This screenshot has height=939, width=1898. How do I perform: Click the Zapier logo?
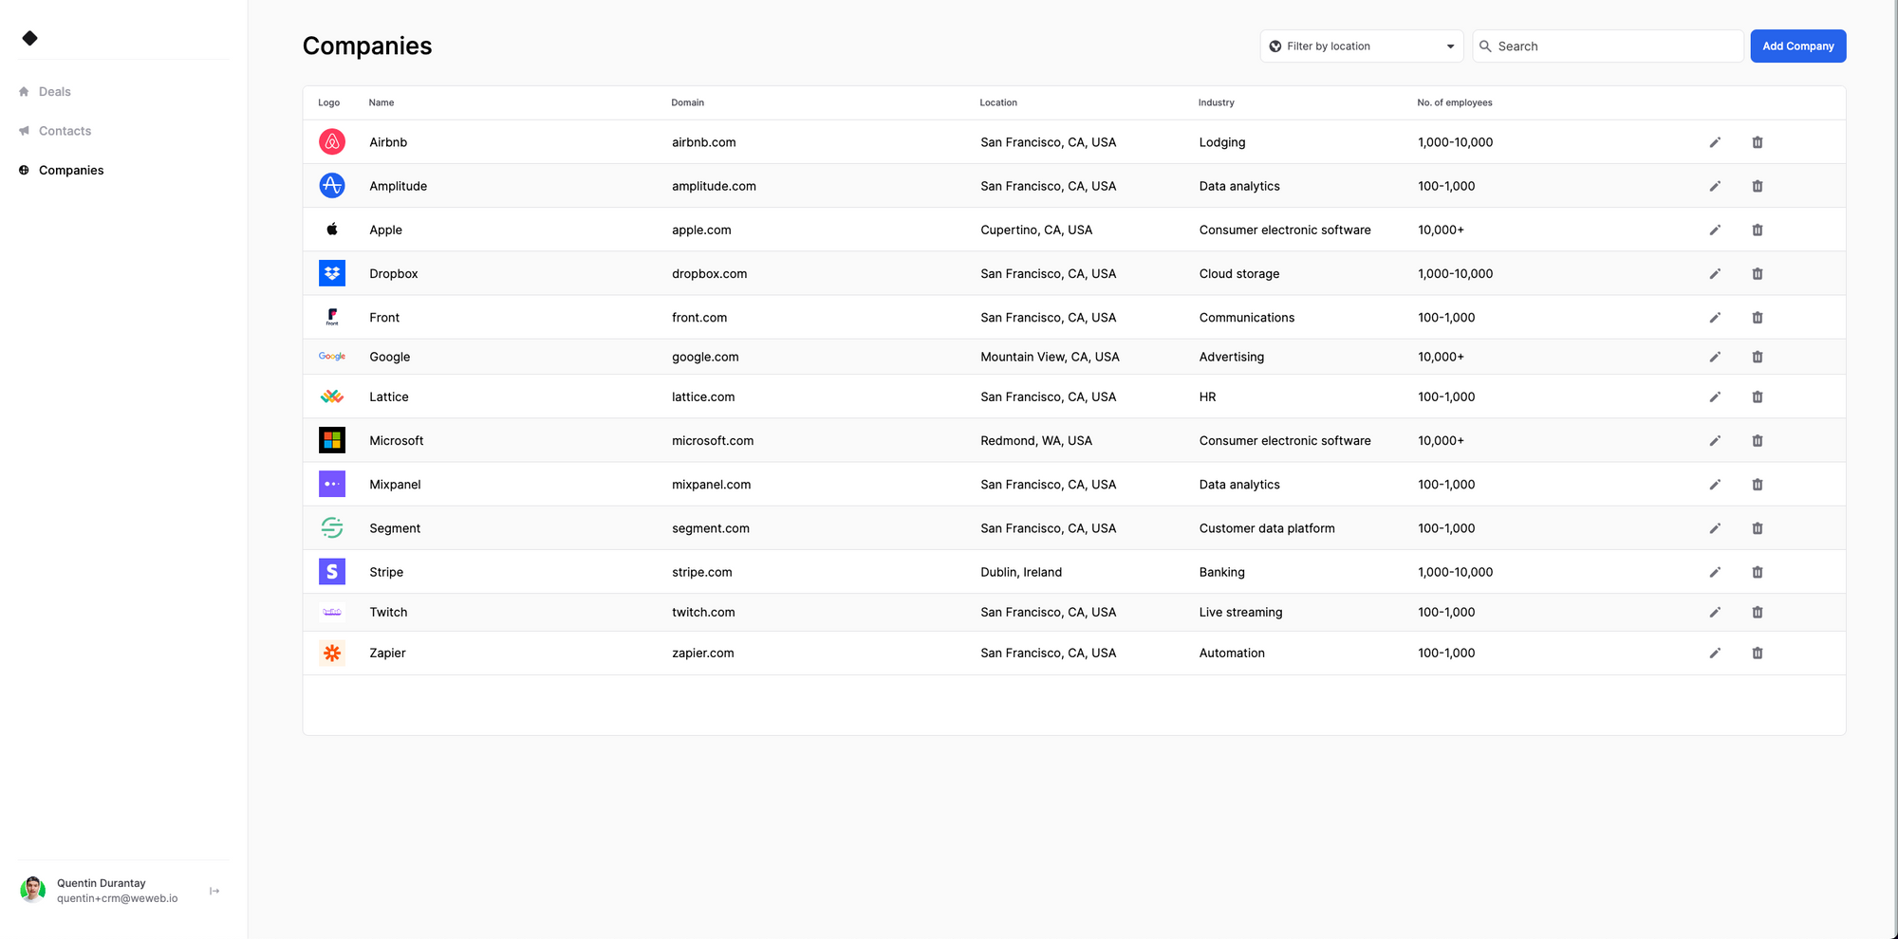pos(331,653)
